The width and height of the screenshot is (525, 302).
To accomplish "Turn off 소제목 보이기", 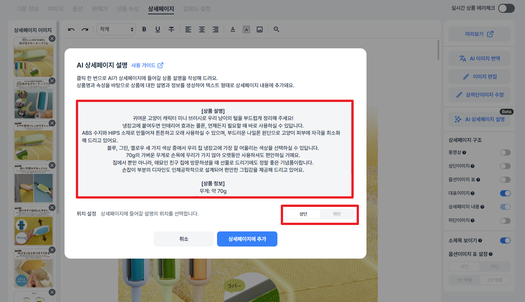I will (x=505, y=240).
